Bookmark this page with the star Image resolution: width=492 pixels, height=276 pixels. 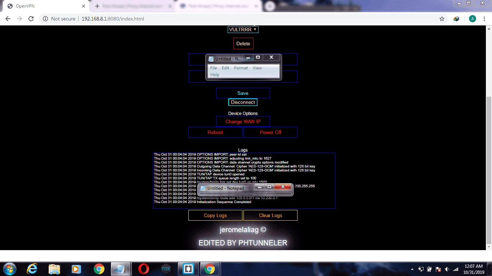point(442,19)
